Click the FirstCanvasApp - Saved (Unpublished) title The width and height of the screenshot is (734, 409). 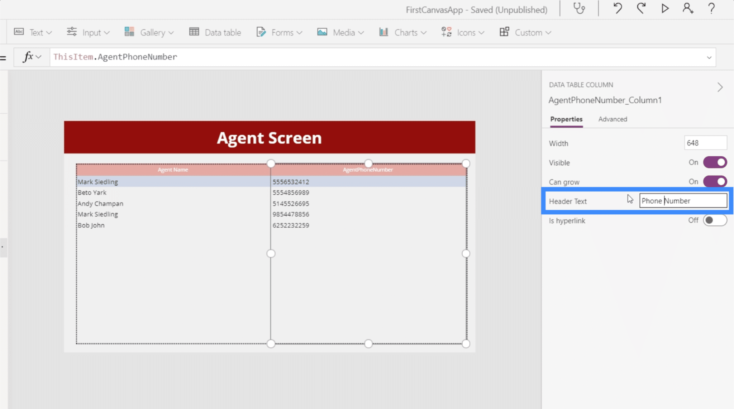click(476, 10)
